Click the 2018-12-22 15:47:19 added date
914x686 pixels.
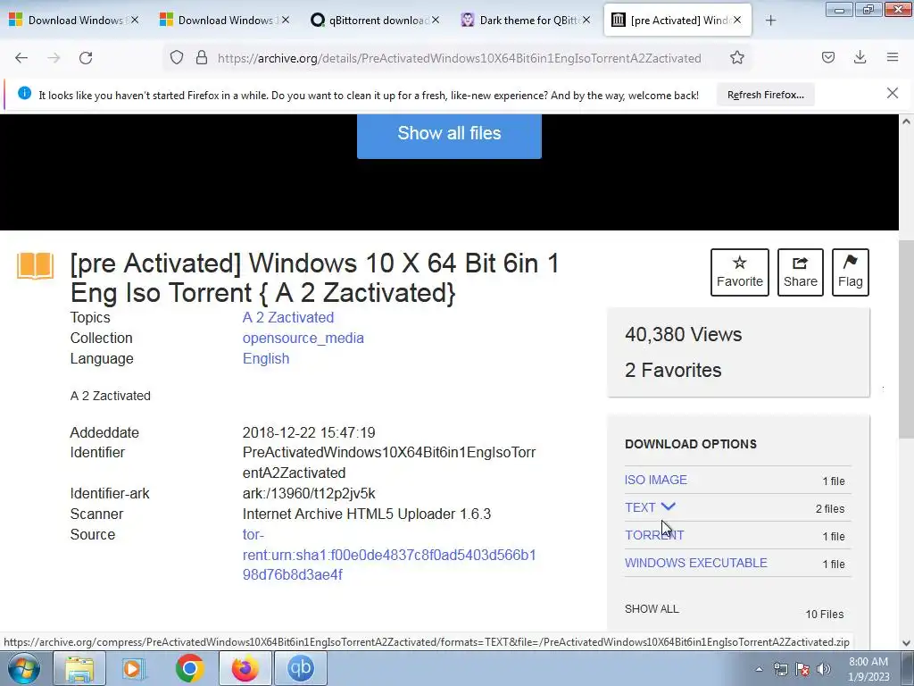309,433
